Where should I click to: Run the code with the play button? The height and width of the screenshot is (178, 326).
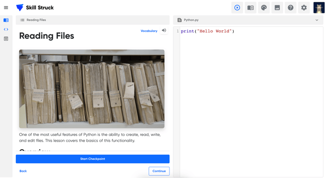[x=237, y=8]
